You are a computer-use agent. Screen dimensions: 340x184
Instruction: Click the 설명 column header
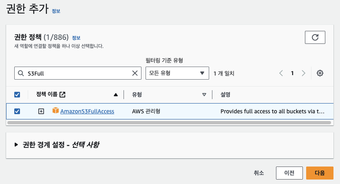(x=225, y=94)
